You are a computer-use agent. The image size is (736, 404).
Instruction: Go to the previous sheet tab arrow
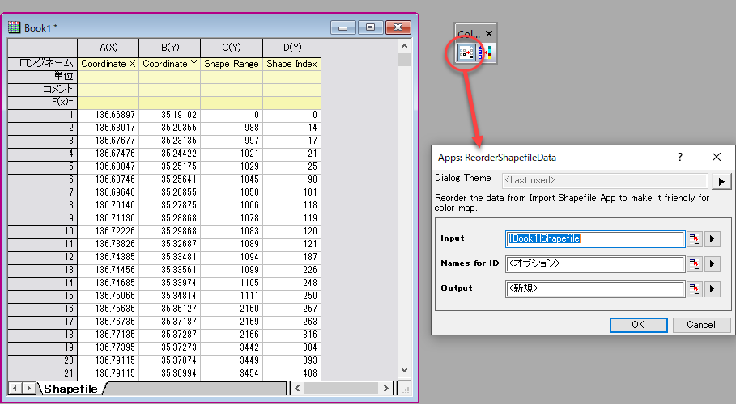15,388
